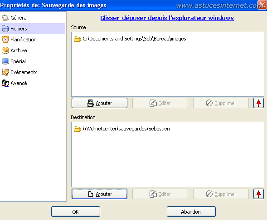Cancel with the Abandon button
Screen dimensions: 267x220
(191, 212)
